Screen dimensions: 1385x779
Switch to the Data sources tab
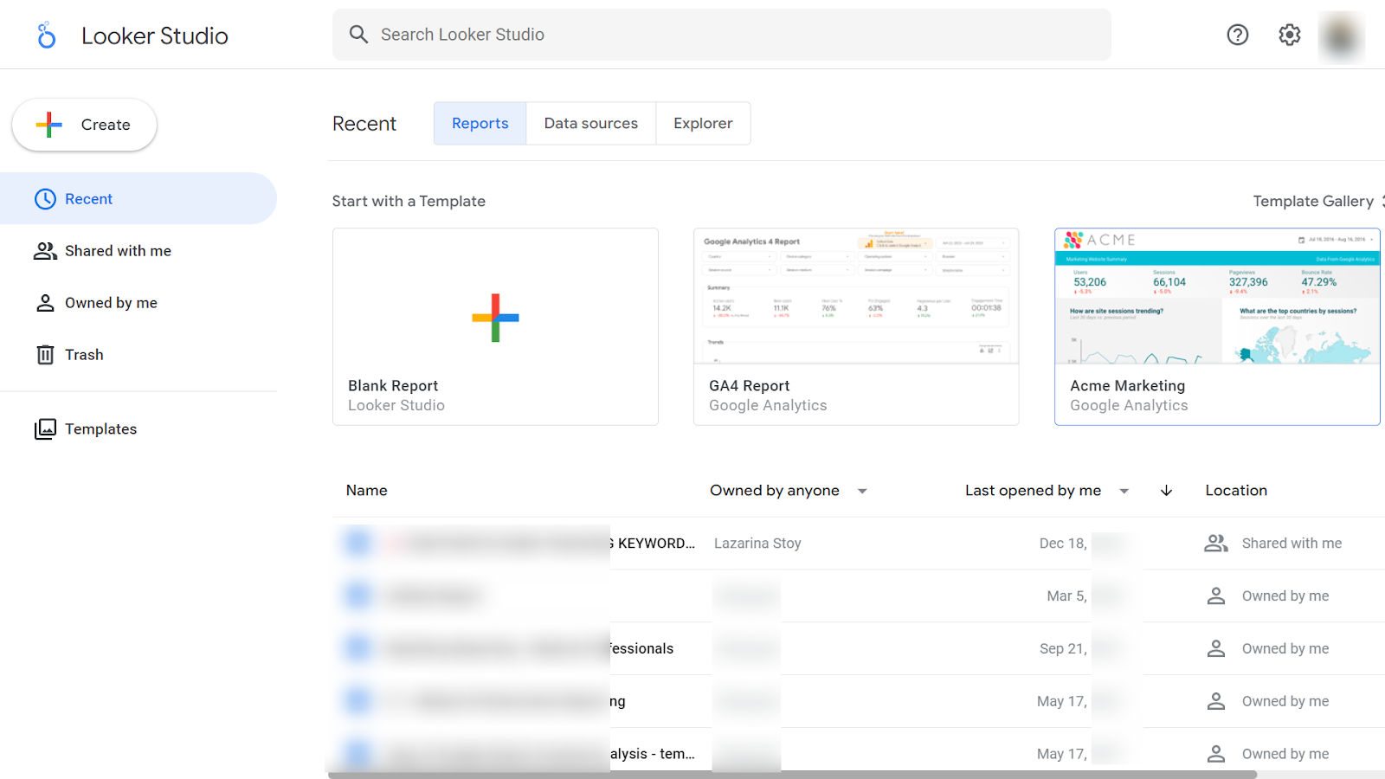click(x=591, y=124)
